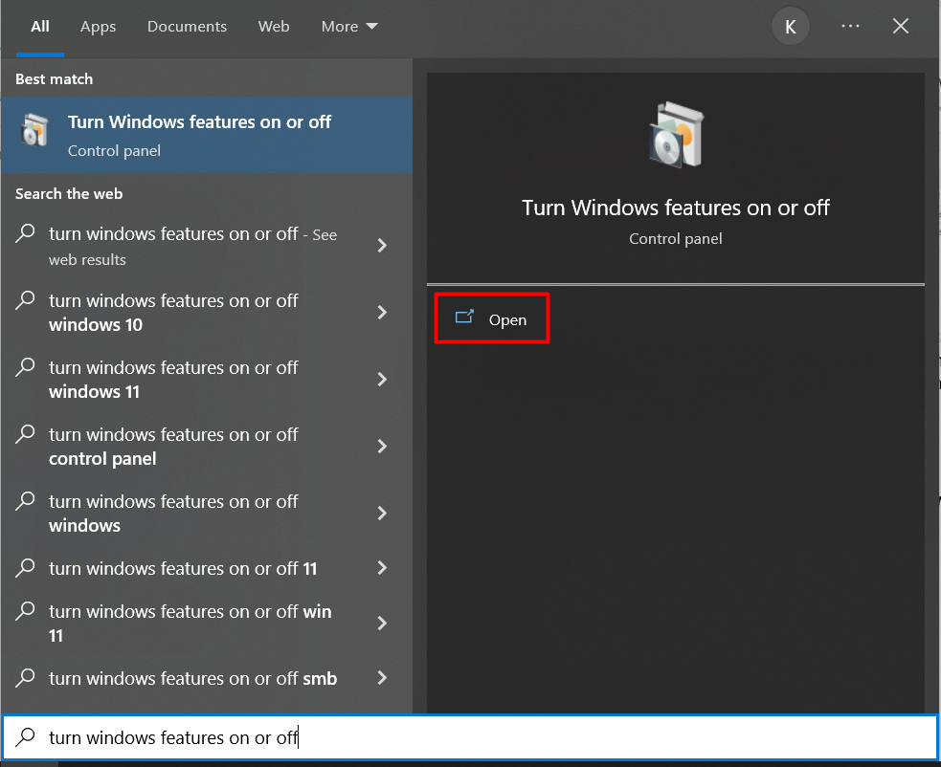The height and width of the screenshot is (767, 941).
Task: Select suggestion ending with 'windows 10'
Action: 207,313
